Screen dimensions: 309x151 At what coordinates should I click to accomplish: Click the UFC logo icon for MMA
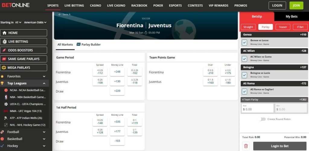coord(6,111)
